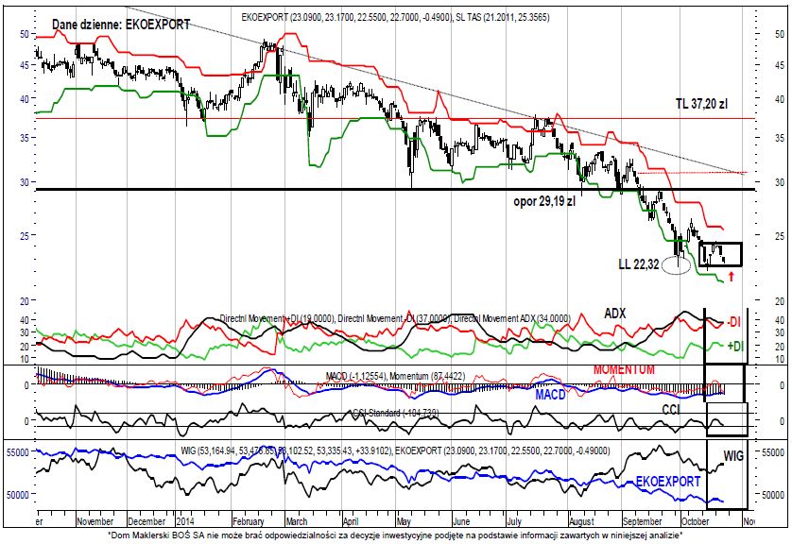Click the bold ADX indicator label
The image size is (792, 544).
click(614, 314)
